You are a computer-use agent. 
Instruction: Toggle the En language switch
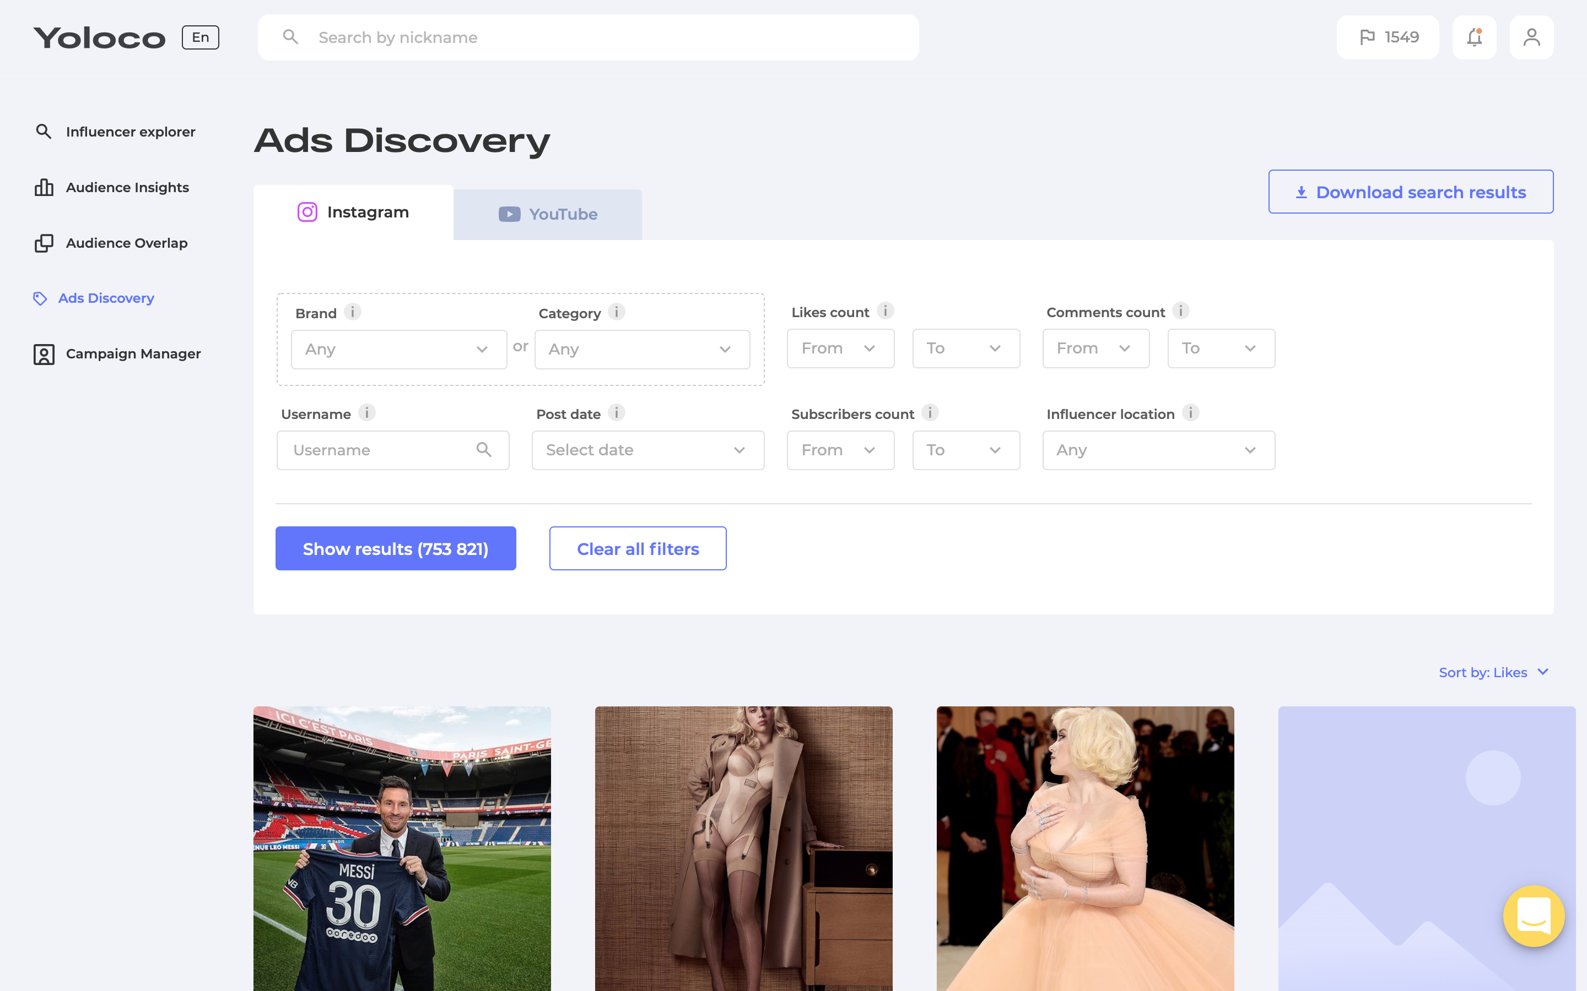pos(200,37)
